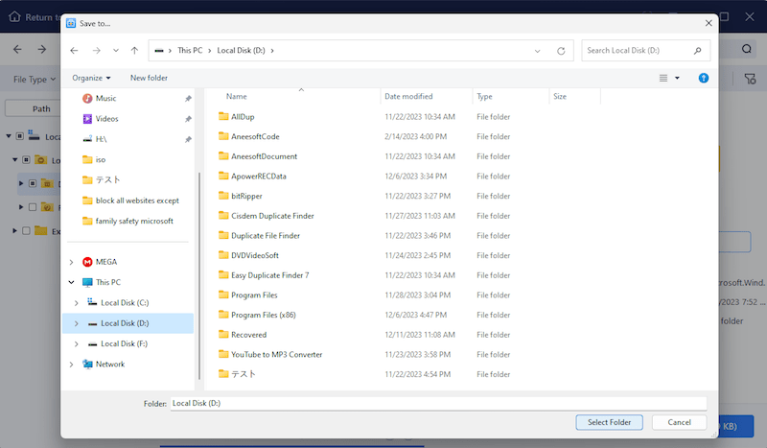Expand the MEGA node
Screen dimensions: 767x448
tap(71, 262)
